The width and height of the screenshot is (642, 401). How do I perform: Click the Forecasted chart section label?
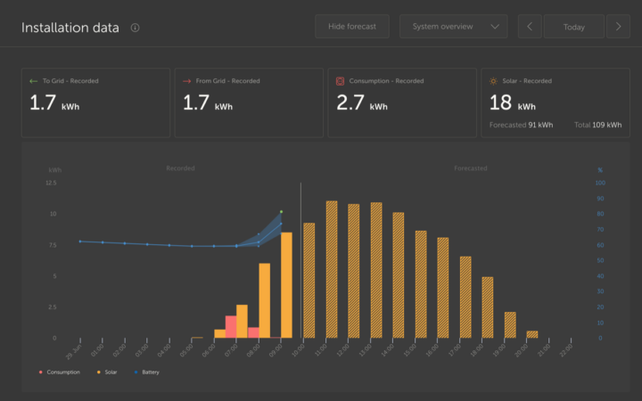471,168
